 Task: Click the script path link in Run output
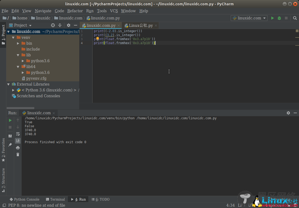[177, 118]
